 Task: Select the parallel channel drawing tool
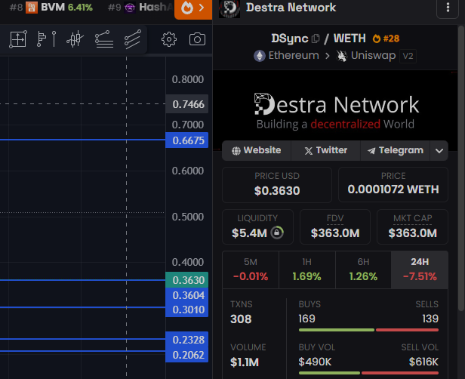click(133, 39)
